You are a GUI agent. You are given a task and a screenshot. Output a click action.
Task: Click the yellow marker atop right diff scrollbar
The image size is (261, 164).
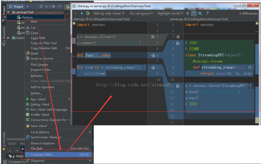pyautogui.click(x=257, y=23)
